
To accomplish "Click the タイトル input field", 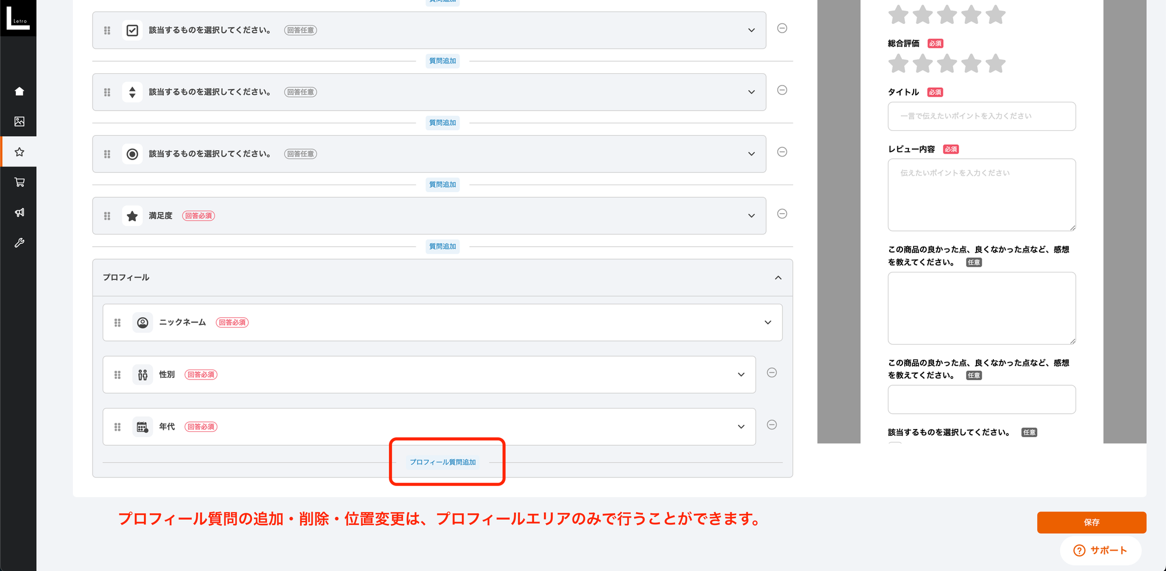I will pos(981,116).
